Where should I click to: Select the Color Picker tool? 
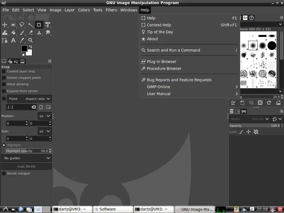click(22, 40)
